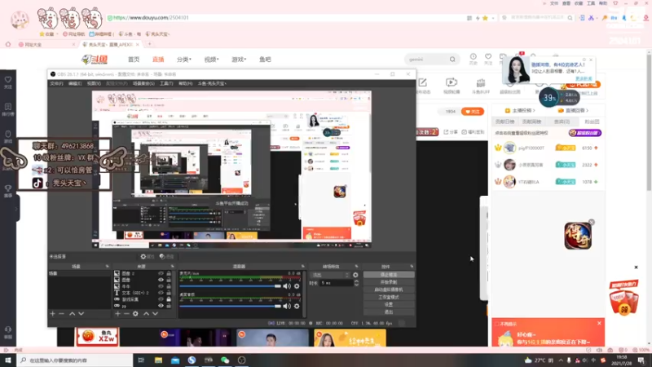This screenshot has width=652, height=367.
Task: Pop out the 来源 dock via its header icon
Action: 172,267
